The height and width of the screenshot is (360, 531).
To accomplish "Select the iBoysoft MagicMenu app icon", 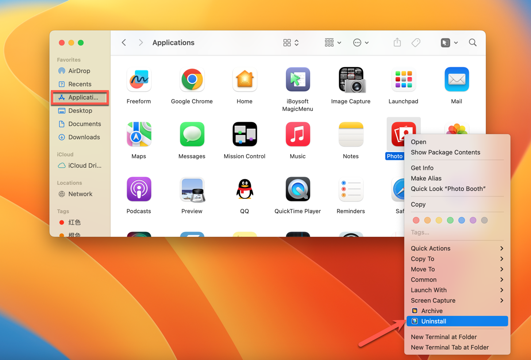I will (x=297, y=80).
